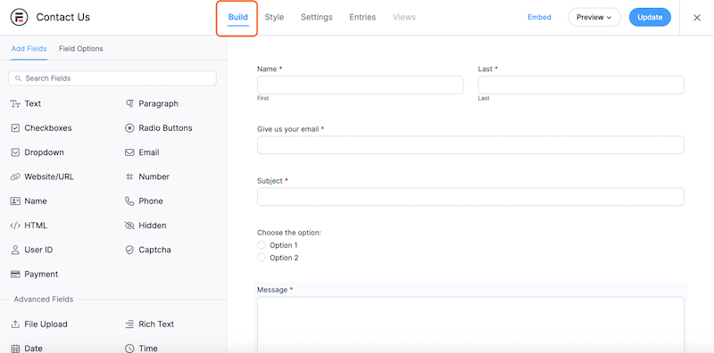Add a Payment field from the sidebar

point(34,275)
